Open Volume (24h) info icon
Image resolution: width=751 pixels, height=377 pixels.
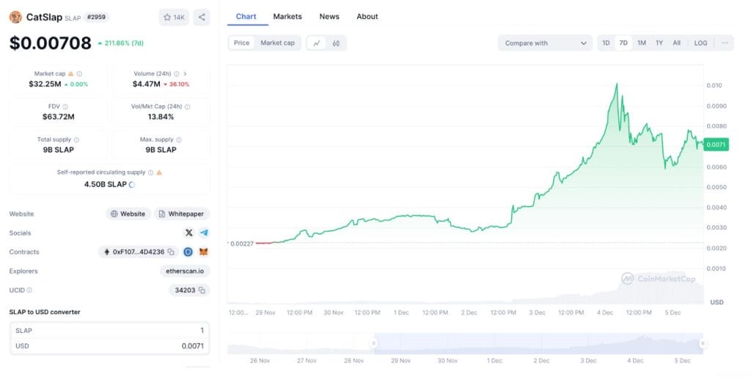177,74
